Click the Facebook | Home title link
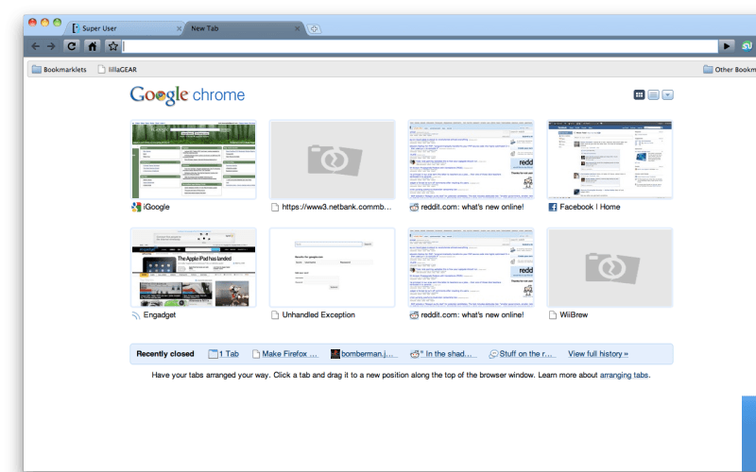This screenshot has height=472, width=756. (x=590, y=207)
